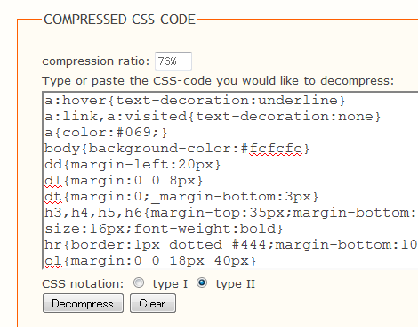Clear the CSS code with Clear button
The image size is (418, 327).
click(153, 303)
